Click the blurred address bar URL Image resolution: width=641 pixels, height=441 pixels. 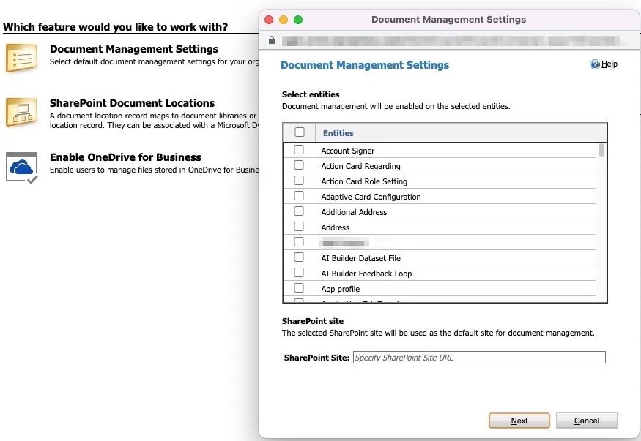(451, 40)
